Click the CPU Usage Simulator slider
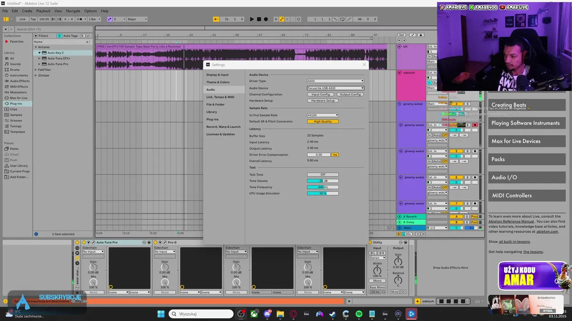 coord(323,193)
